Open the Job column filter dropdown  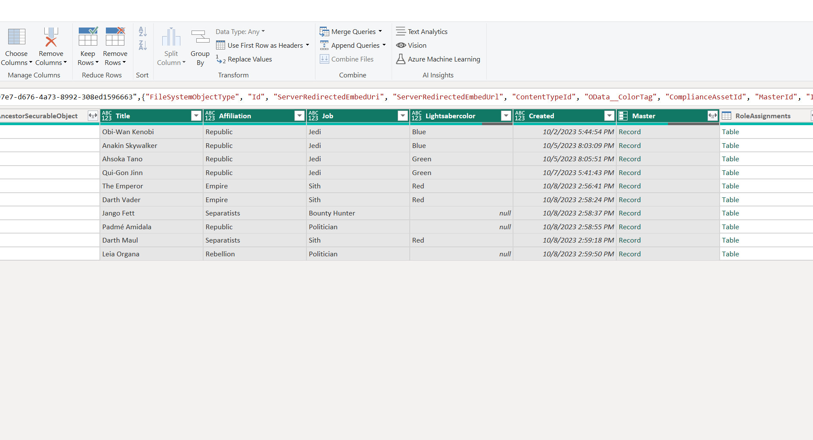pyautogui.click(x=403, y=116)
